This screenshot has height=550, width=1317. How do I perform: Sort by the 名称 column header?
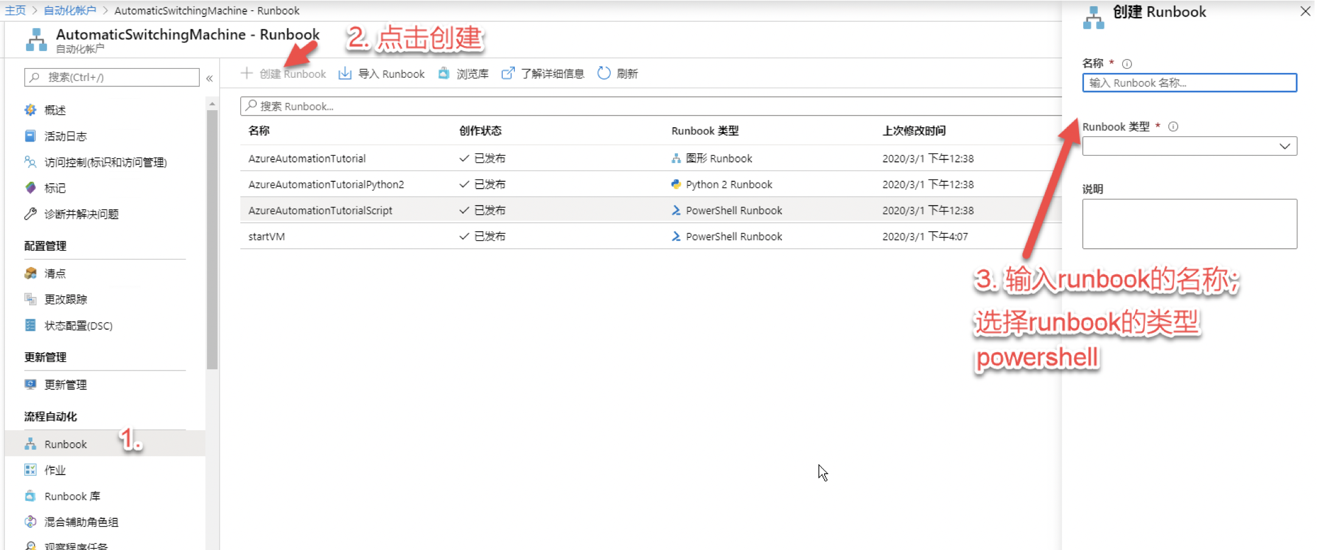click(259, 131)
